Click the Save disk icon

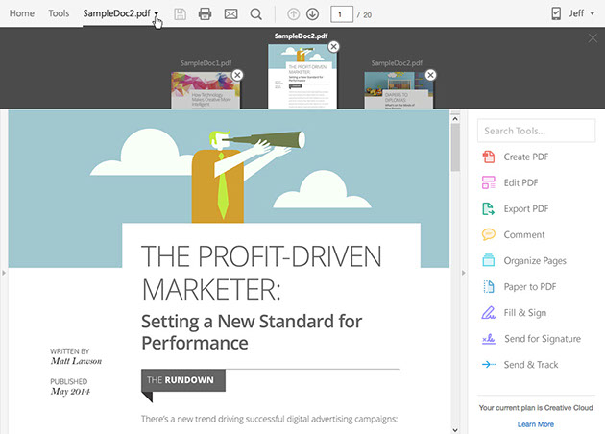pos(180,14)
